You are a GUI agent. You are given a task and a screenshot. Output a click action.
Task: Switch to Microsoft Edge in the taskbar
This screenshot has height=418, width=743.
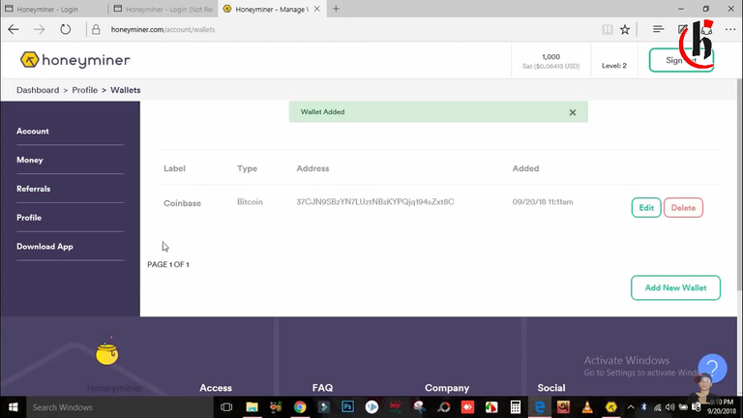(x=539, y=407)
